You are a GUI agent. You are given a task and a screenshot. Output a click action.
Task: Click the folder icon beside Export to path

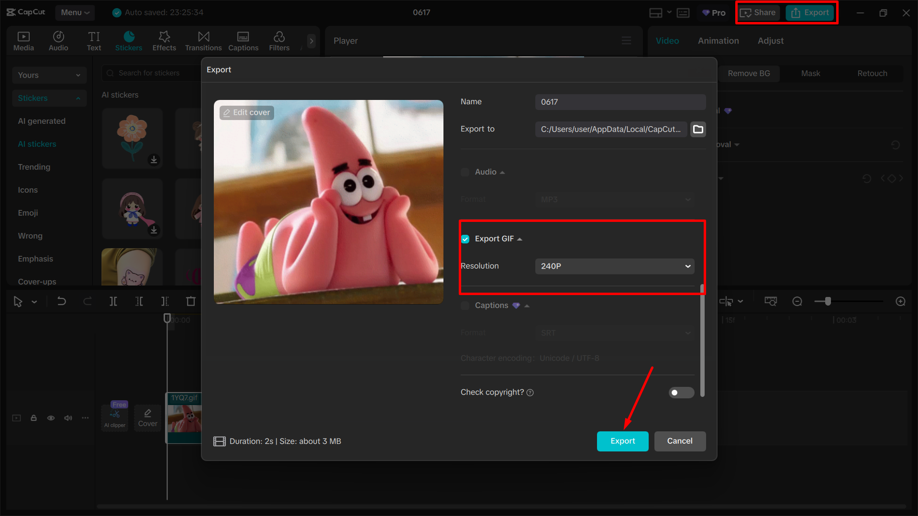[x=698, y=129]
